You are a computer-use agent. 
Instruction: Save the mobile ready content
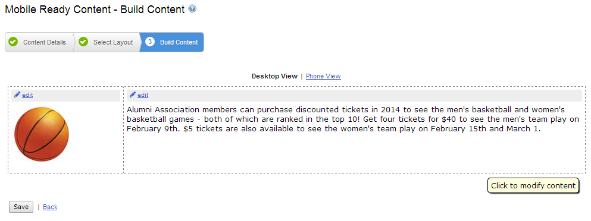21,207
